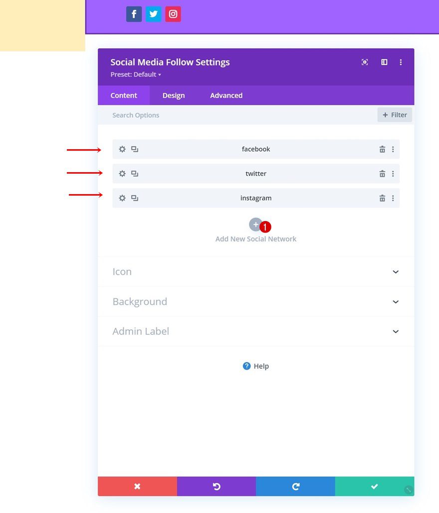The height and width of the screenshot is (513, 439).
Task: Click the Social Media Follow Settings title
Action: [170, 62]
